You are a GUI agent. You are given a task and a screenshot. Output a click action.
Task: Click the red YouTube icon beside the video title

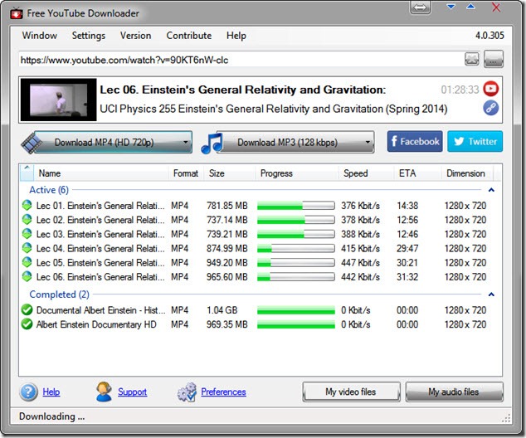pyautogui.click(x=491, y=89)
